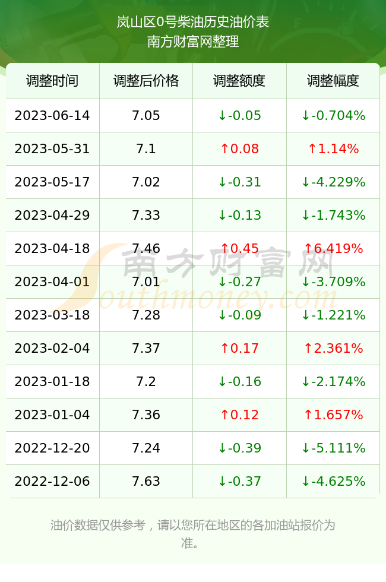Click the ↑6.419% red percentage

coord(333,248)
